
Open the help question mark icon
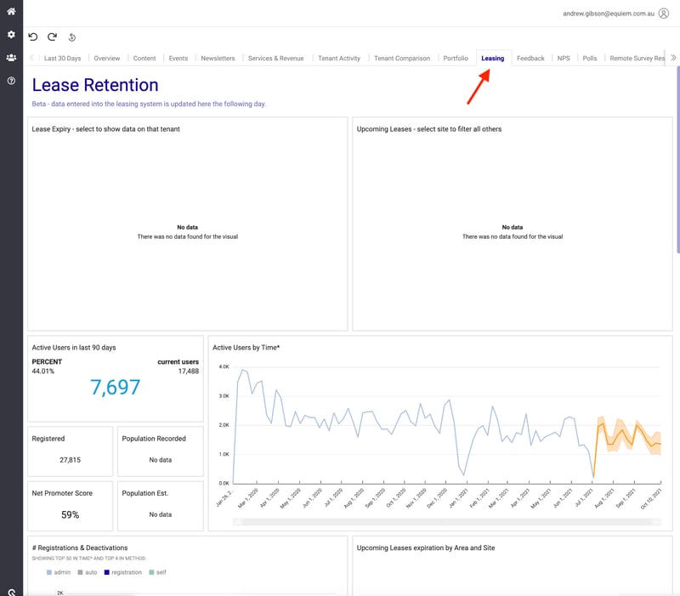(x=11, y=81)
